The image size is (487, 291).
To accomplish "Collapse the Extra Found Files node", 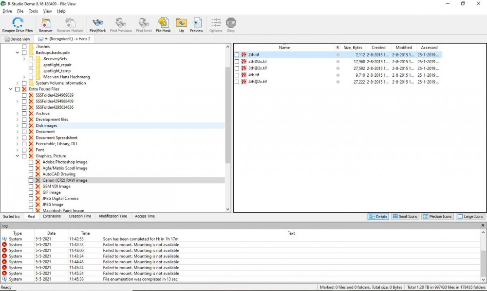I will click(x=11, y=89).
